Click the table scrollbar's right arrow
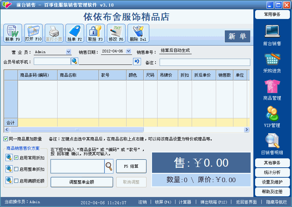The width and height of the screenshot is (292, 207). pyautogui.click(x=246, y=129)
